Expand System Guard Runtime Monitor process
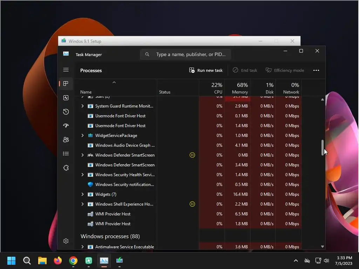 (83, 106)
